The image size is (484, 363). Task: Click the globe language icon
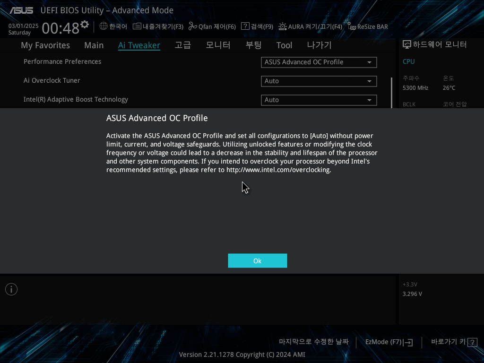(104, 26)
